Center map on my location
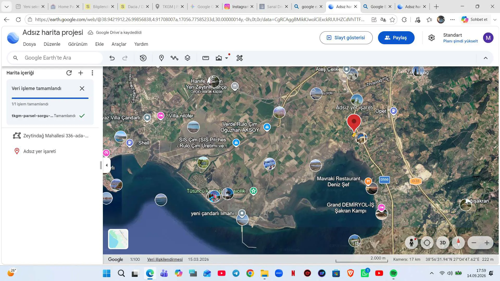The height and width of the screenshot is (281, 500). tap(427, 243)
